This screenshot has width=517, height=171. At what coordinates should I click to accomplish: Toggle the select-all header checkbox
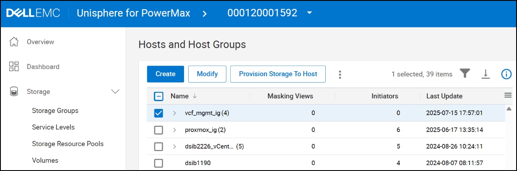(x=158, y=96)
